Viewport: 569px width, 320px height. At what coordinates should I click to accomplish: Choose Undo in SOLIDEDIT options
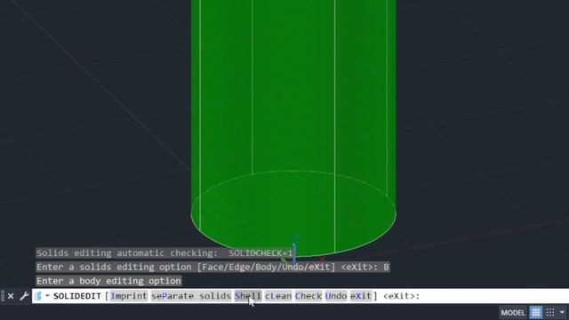336,296
